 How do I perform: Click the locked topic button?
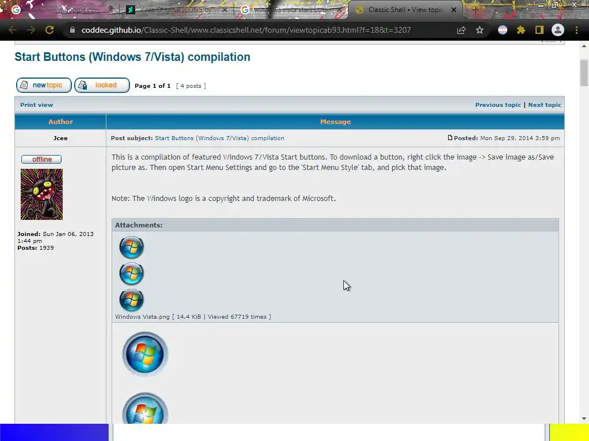pos(102,85)
